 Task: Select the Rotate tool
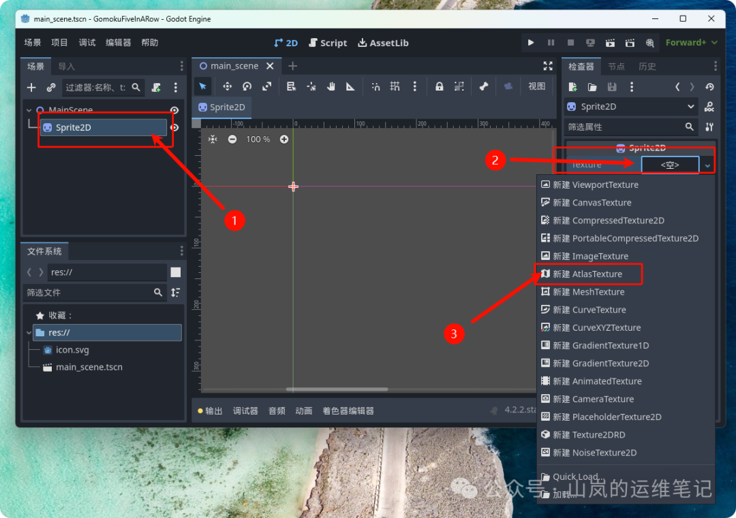point(247,86)
